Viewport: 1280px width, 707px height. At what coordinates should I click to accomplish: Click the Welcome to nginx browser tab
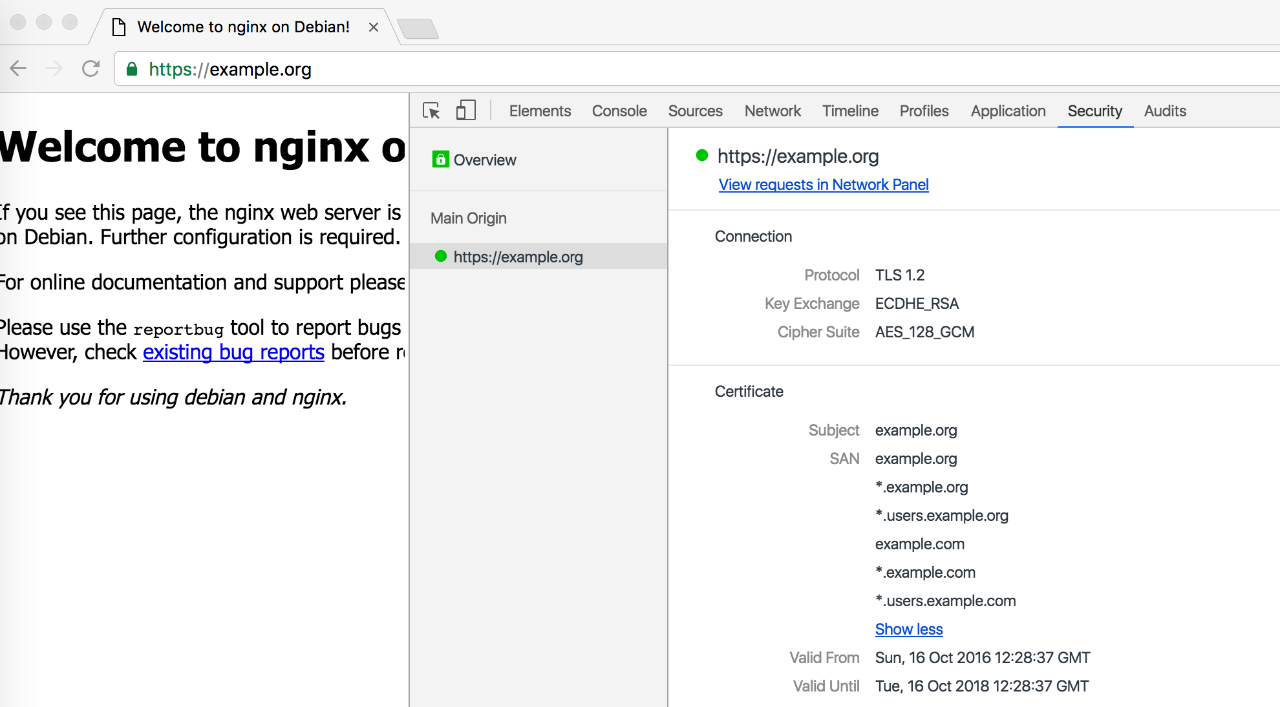point(243,27)
